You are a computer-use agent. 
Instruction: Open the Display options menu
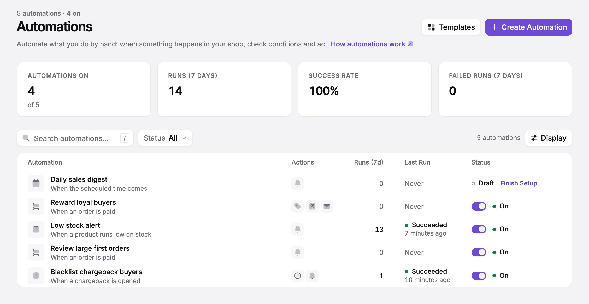[x=549, y=138]
